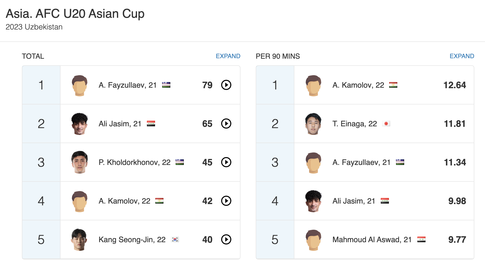485x276 pixels.
Task: Open Ali Jasim's profile in TOTAL list
Action: pos(120,124)
